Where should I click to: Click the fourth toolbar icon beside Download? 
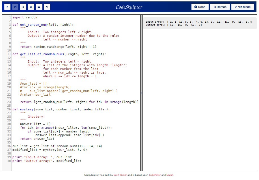31,7
